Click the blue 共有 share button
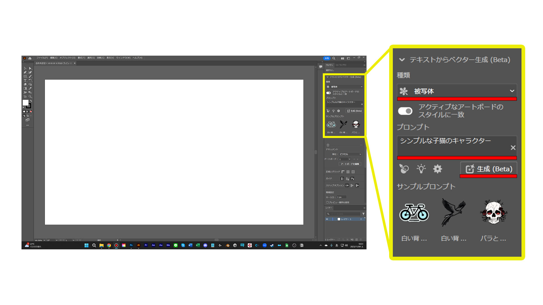Screen dimensions: 543x305 coord(327,58)
